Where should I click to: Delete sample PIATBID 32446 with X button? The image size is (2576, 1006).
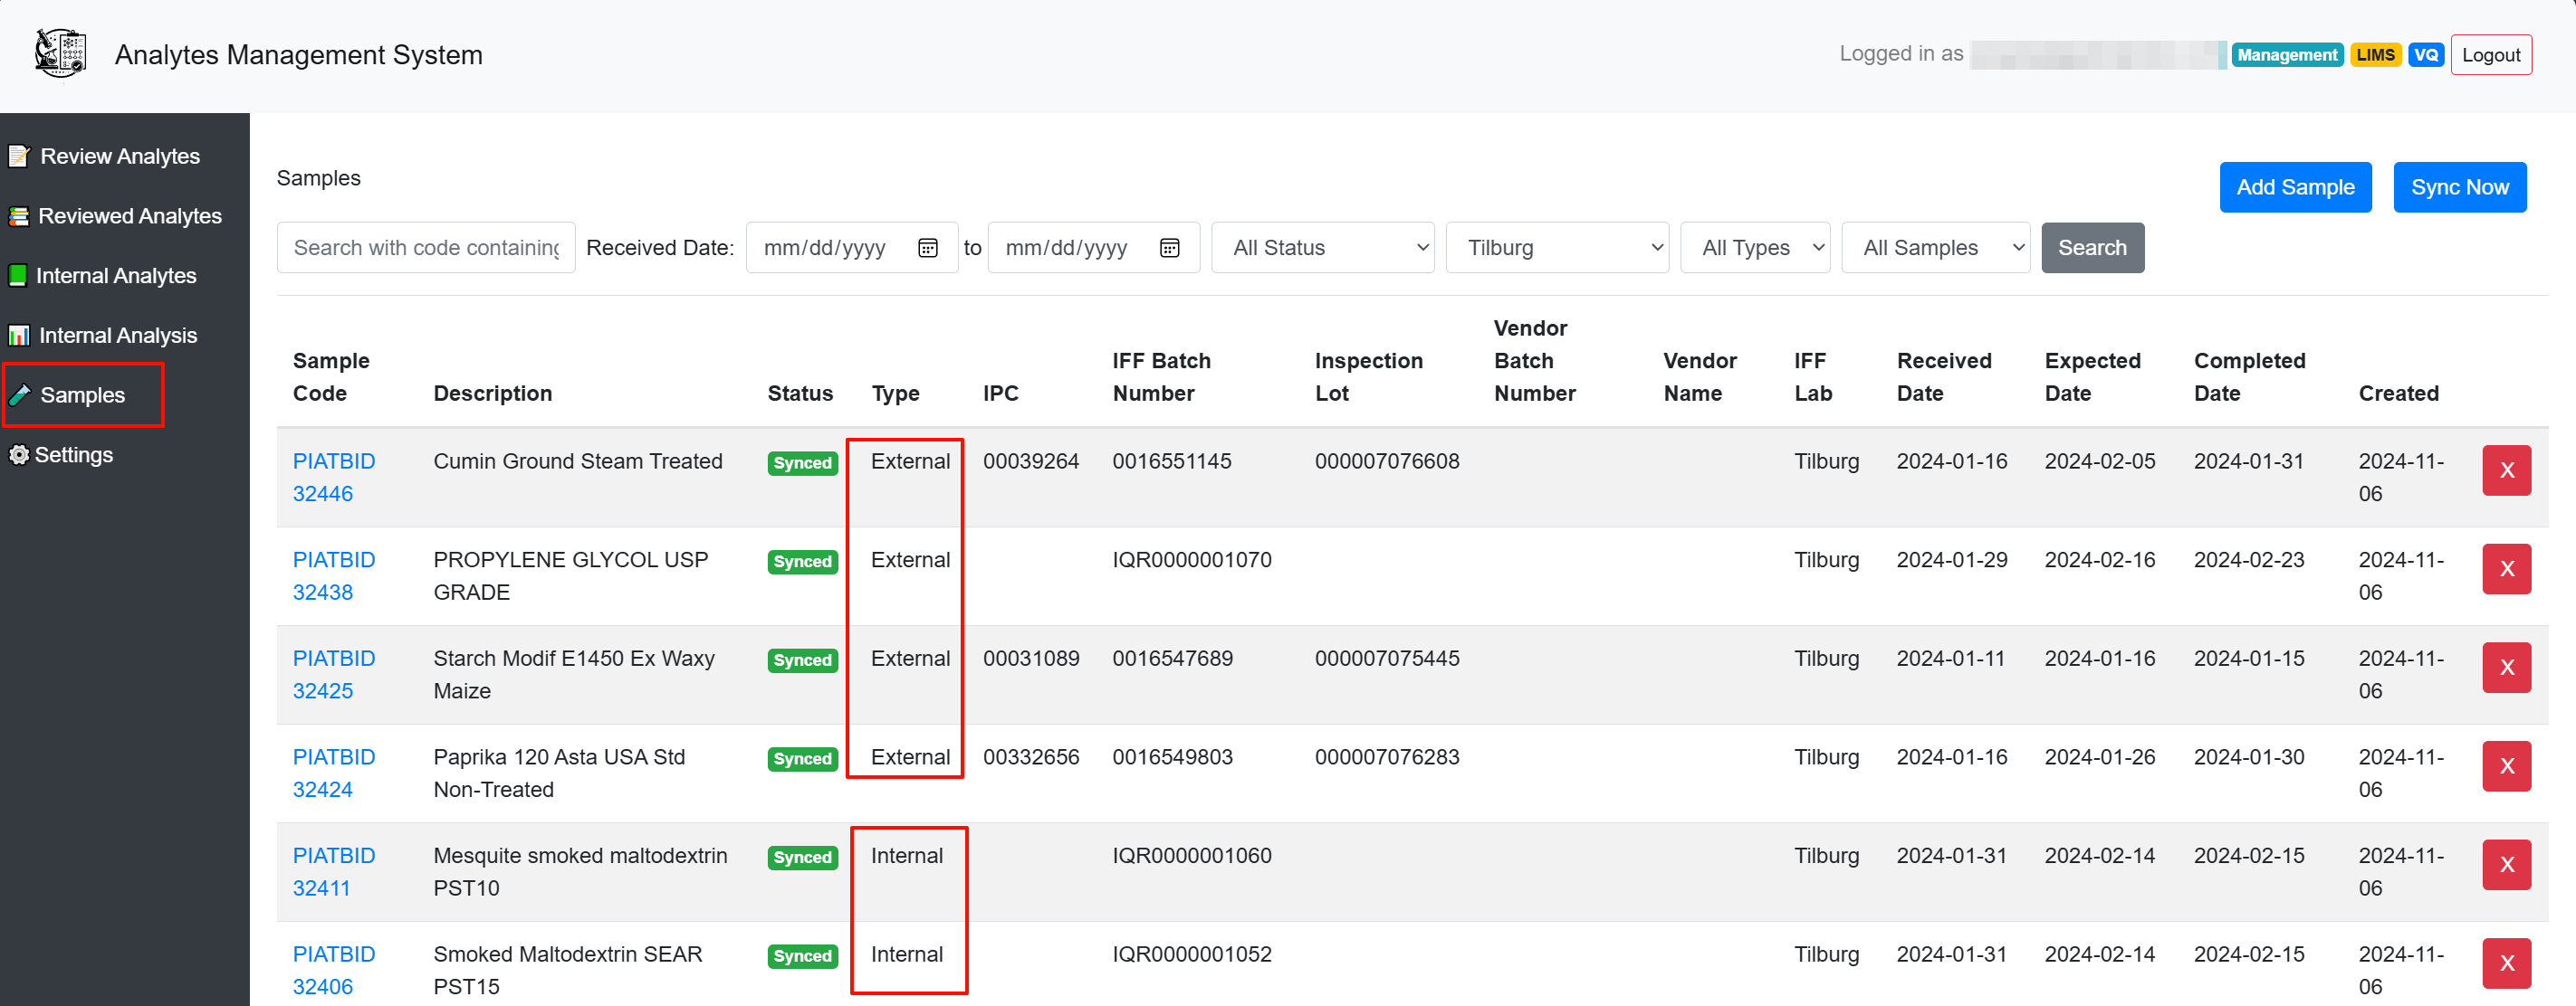(x=2505, y=470)
